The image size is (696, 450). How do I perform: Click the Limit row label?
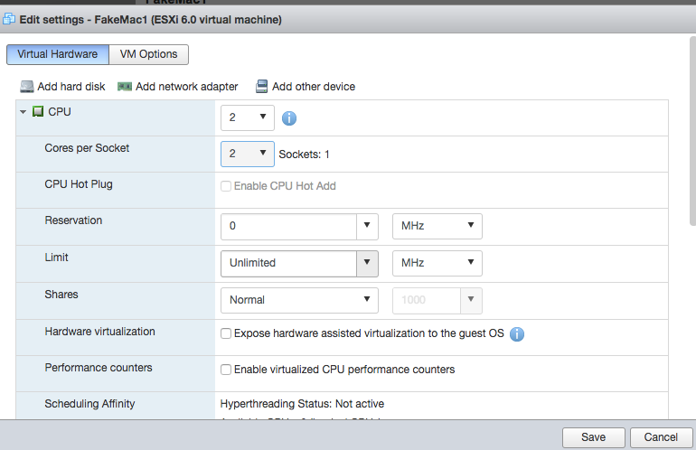point(56,258)
